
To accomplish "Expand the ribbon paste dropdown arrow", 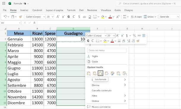I will 16,17.
